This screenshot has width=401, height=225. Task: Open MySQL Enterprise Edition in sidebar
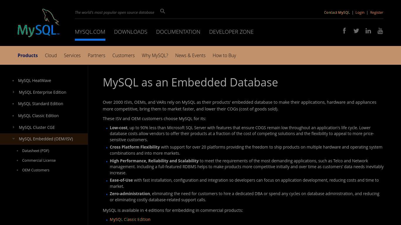(x=43, y=92)
